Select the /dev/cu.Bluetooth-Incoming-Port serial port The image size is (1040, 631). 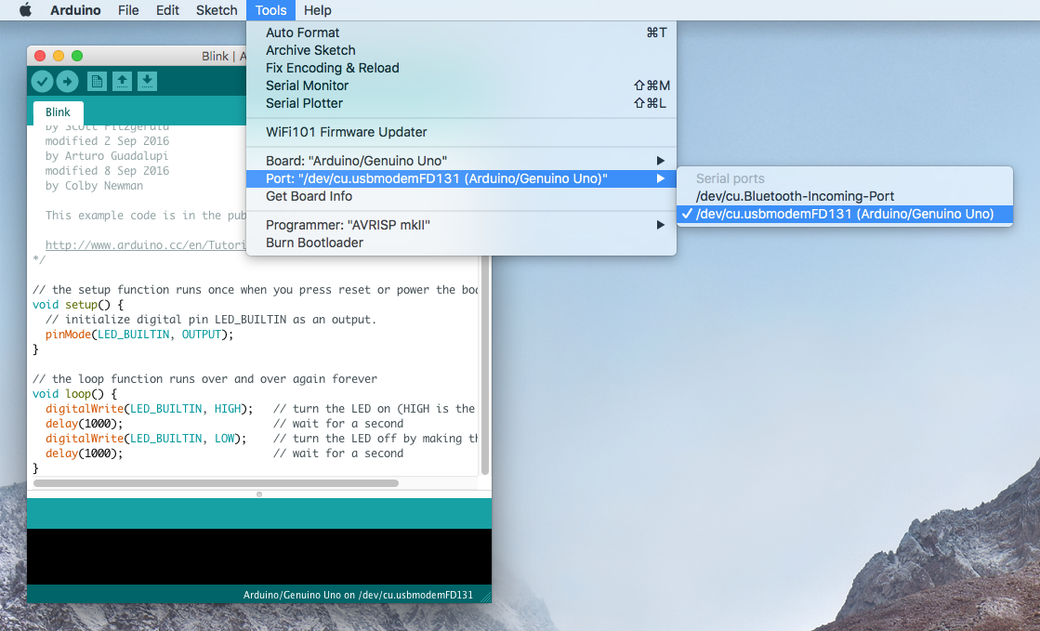[x=844, y=196]
